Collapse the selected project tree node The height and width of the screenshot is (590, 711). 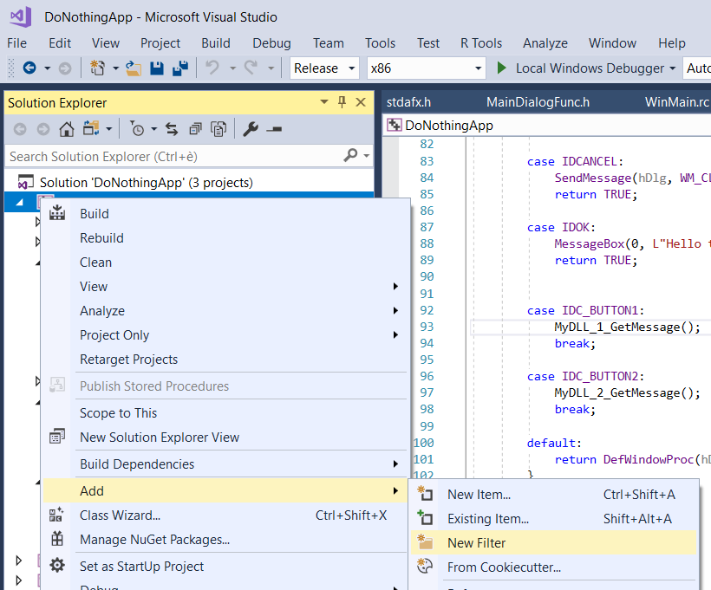tap(19, 203)
